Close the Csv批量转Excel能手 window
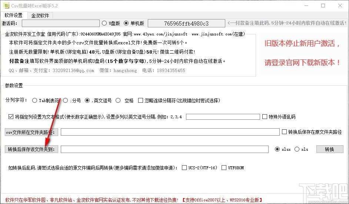Screen dimensions: 349x204 click(340, 6)
